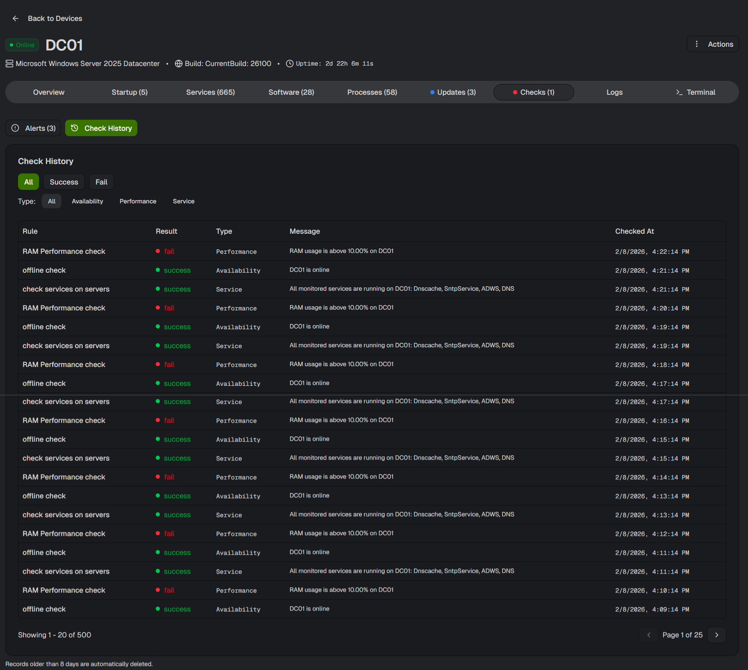Click the back arrow icon
Screen dimensions: 748x670
click(16, 18)
